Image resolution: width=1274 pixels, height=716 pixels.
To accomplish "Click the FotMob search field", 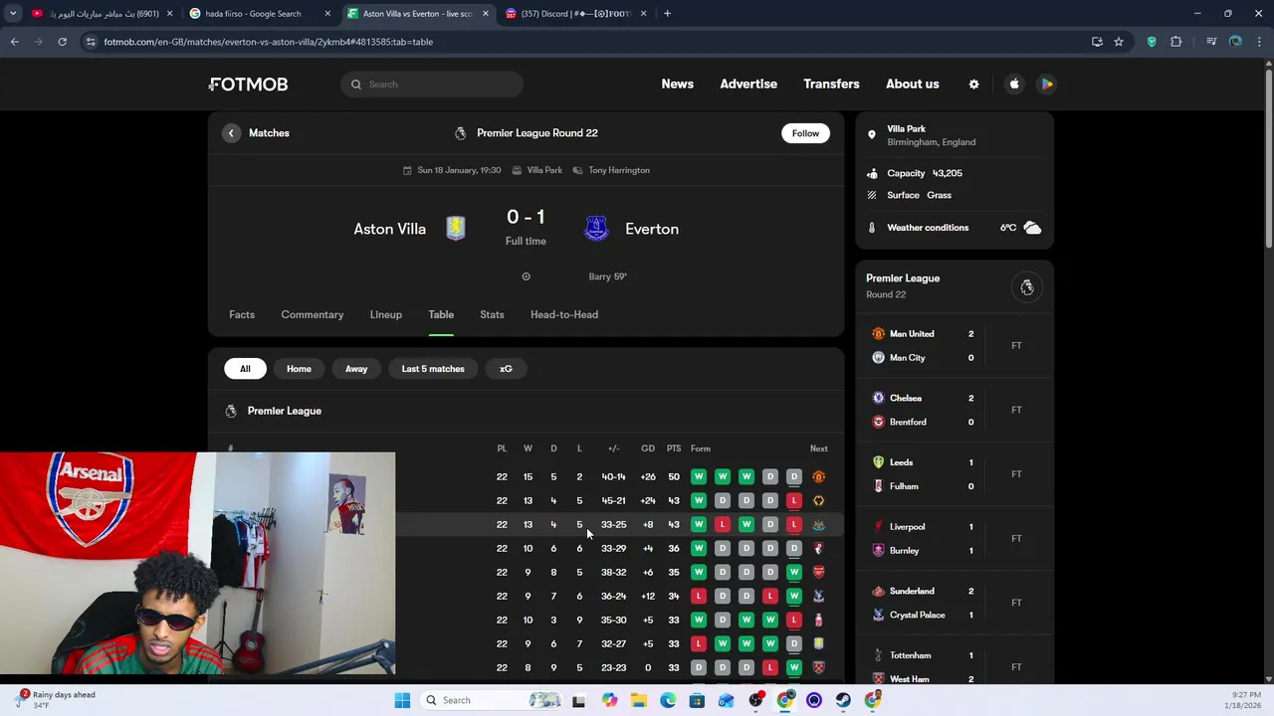I will tap(432, 85).
